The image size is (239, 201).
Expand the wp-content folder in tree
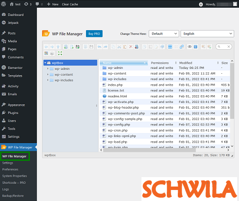coord(48,74)
